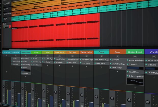The height and width of the screenshot is (107, 158).
Task: Solo the Kick Drum channel
Action: pyautogui.click(x=13, y=103)
